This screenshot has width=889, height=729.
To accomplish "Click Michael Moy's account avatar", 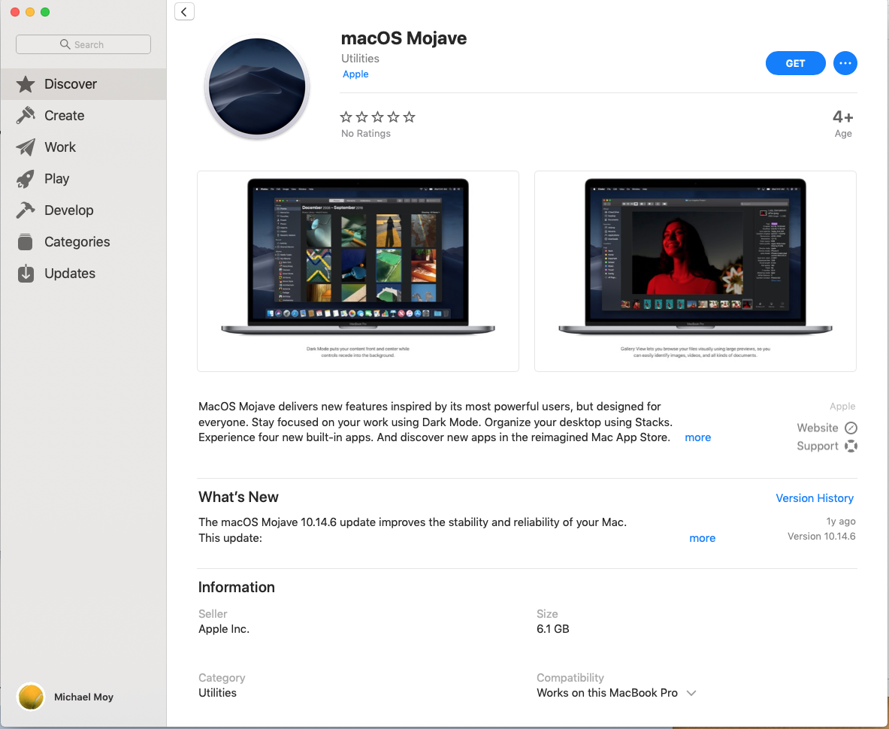I will [31, 697].
